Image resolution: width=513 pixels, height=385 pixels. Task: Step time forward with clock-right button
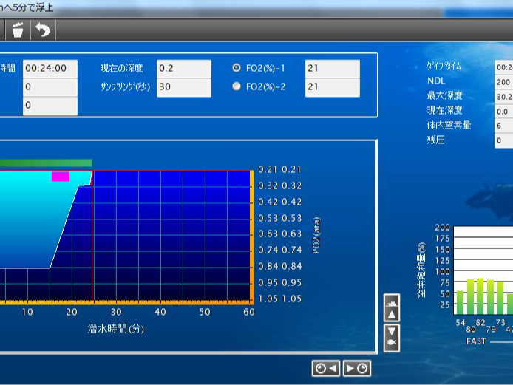(x=357, y=368)
